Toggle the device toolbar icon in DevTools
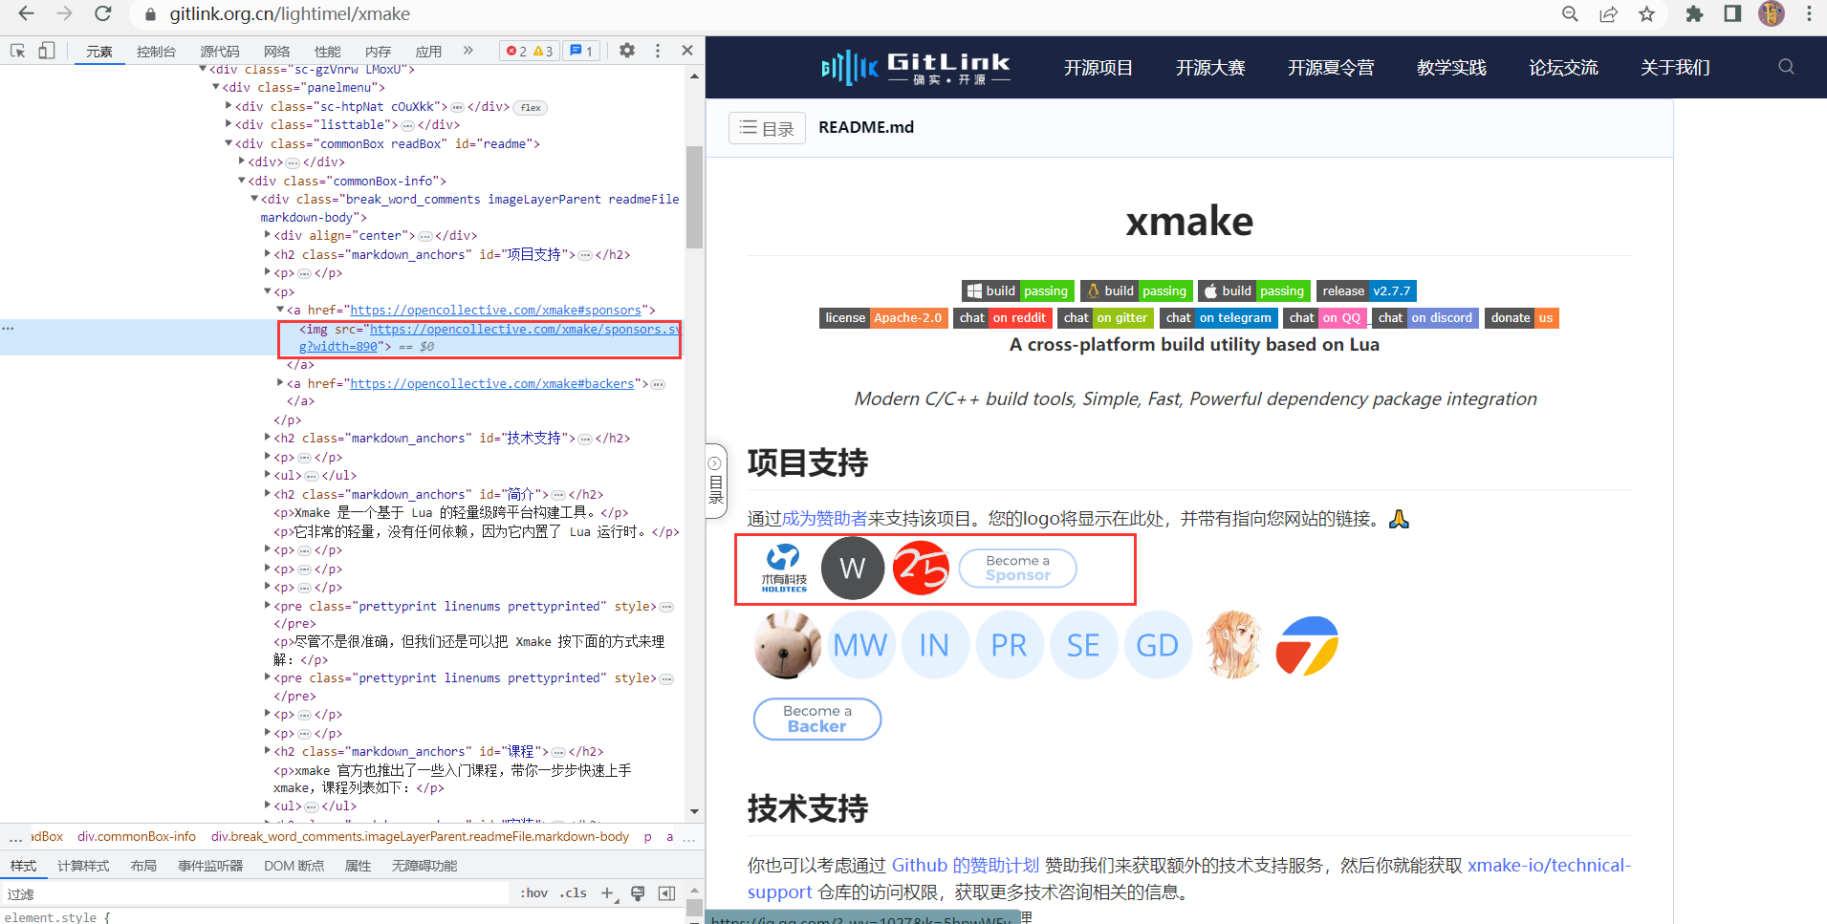The height and width of the screenshot is (924, 1827). coord(46,51)
